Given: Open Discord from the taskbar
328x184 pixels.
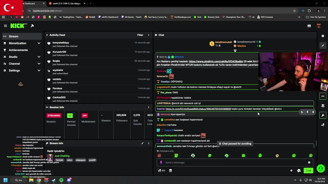Looking at the screenshot, I should (69, 180).
